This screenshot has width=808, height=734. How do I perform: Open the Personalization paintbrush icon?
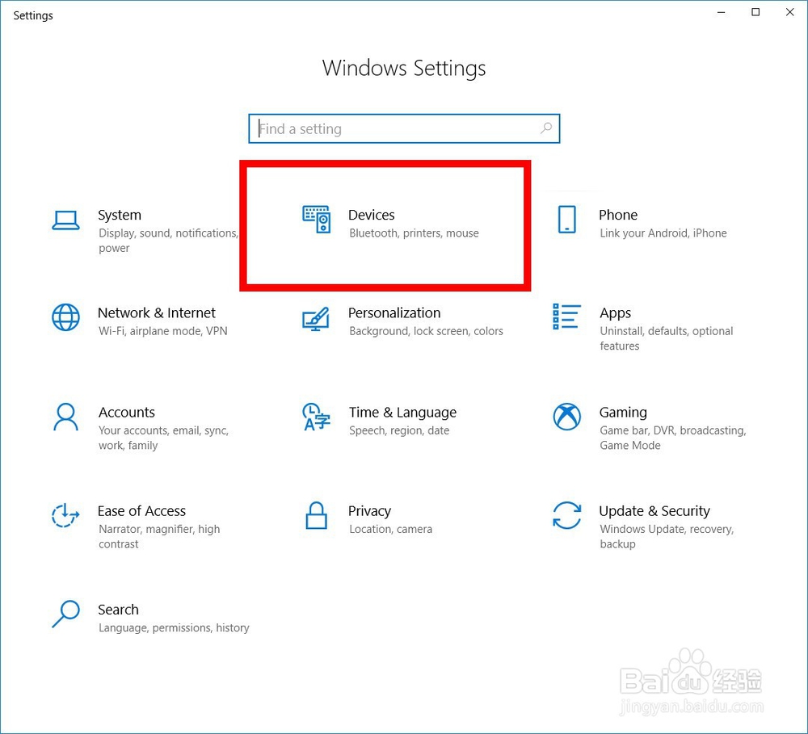[x=316, y=319]
